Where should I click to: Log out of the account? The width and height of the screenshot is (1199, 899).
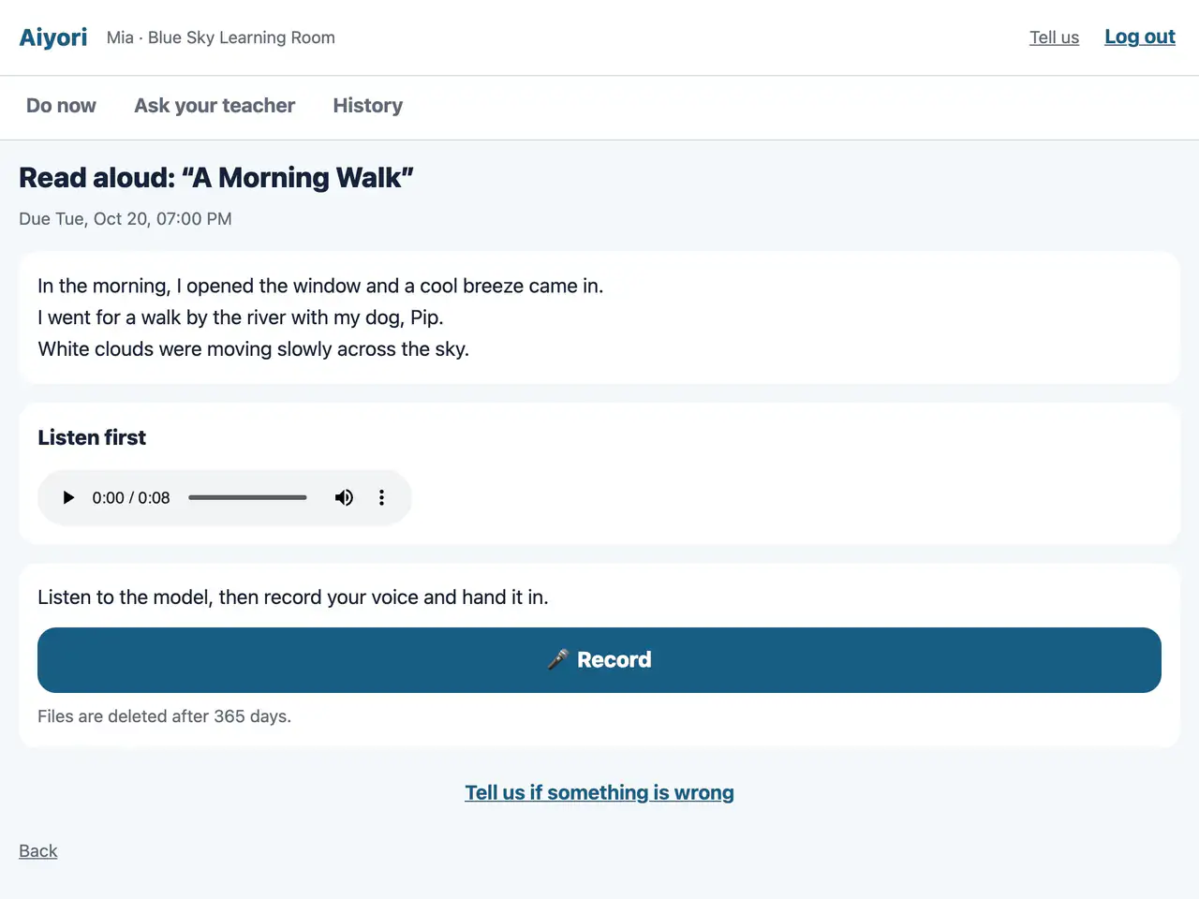coord(1140,37)
